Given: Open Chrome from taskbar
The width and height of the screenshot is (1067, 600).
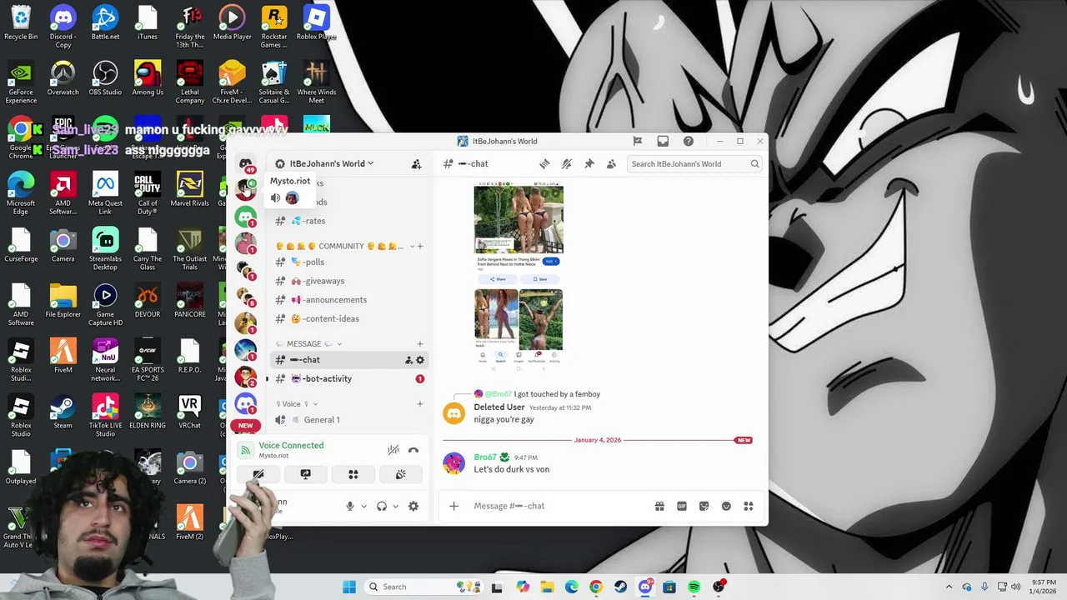Looking at the screenshot, I should click(x=595, y=587).
